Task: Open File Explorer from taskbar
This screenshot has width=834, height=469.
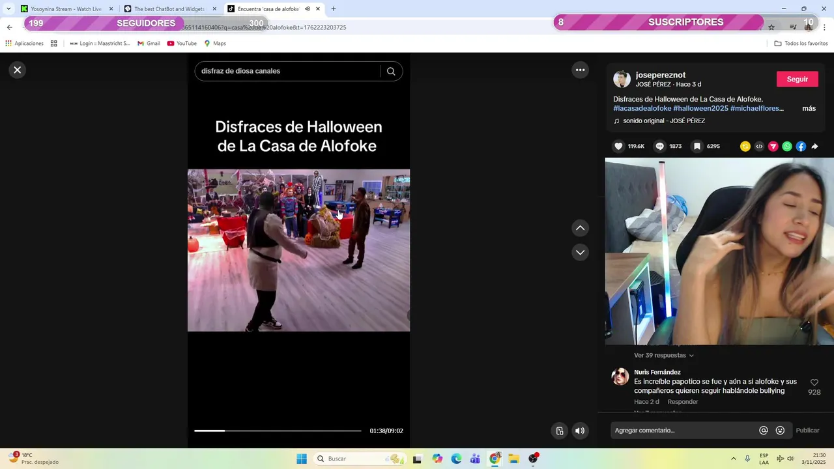Action: pyautogui.click(x=513, y=459)
